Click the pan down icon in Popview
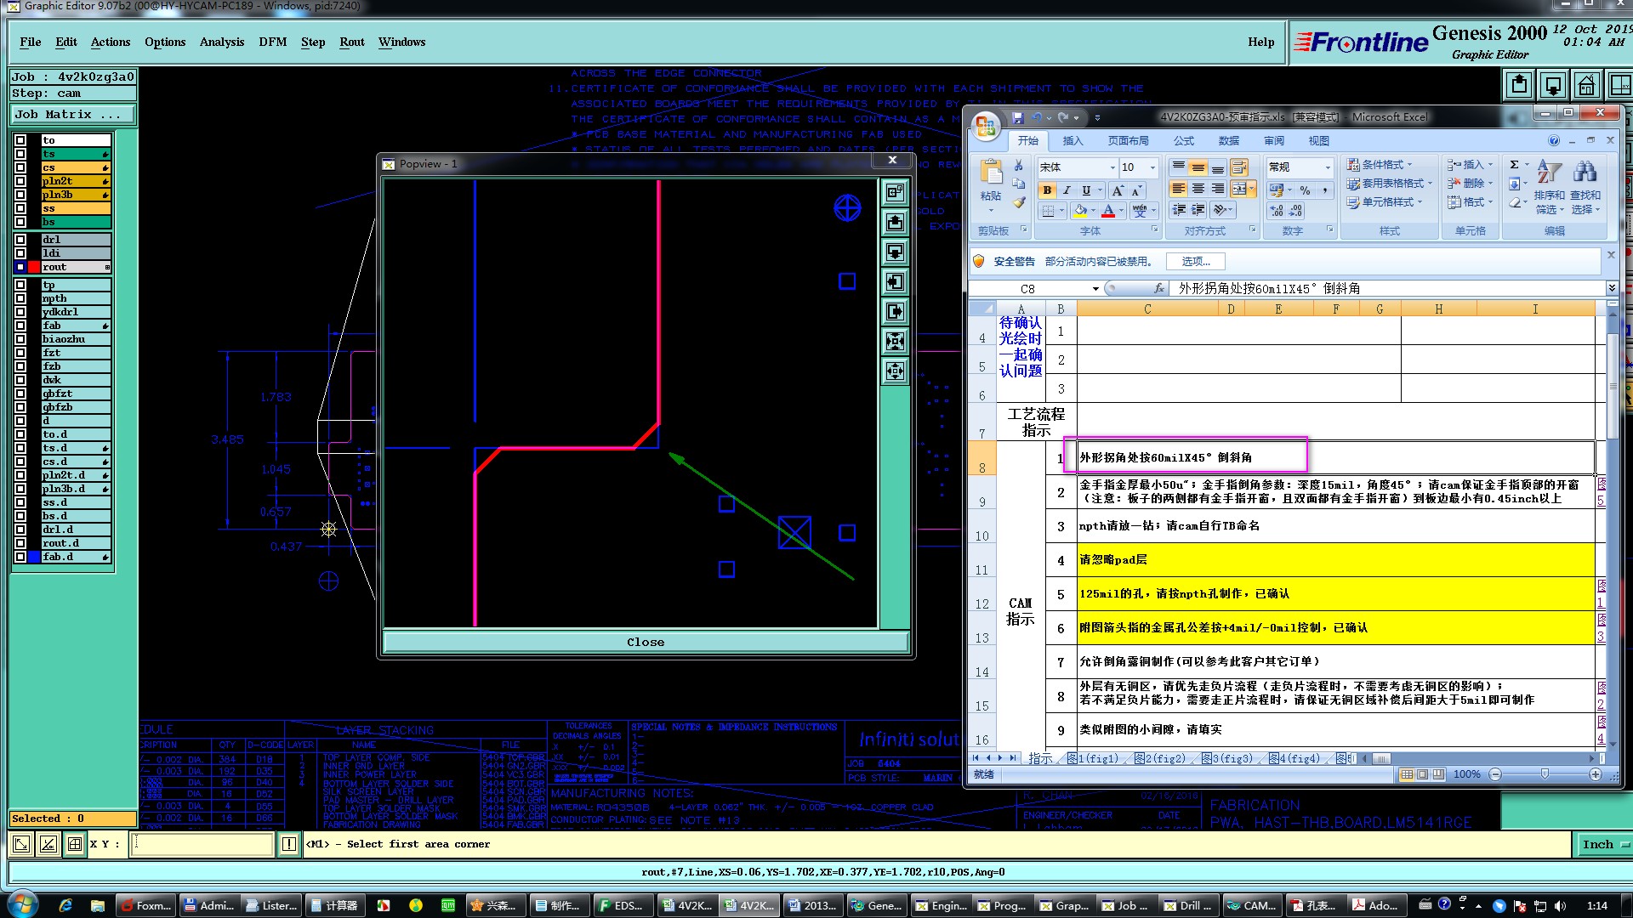The width and height of the screenshot is (1633, 918). tap(895, 252)
